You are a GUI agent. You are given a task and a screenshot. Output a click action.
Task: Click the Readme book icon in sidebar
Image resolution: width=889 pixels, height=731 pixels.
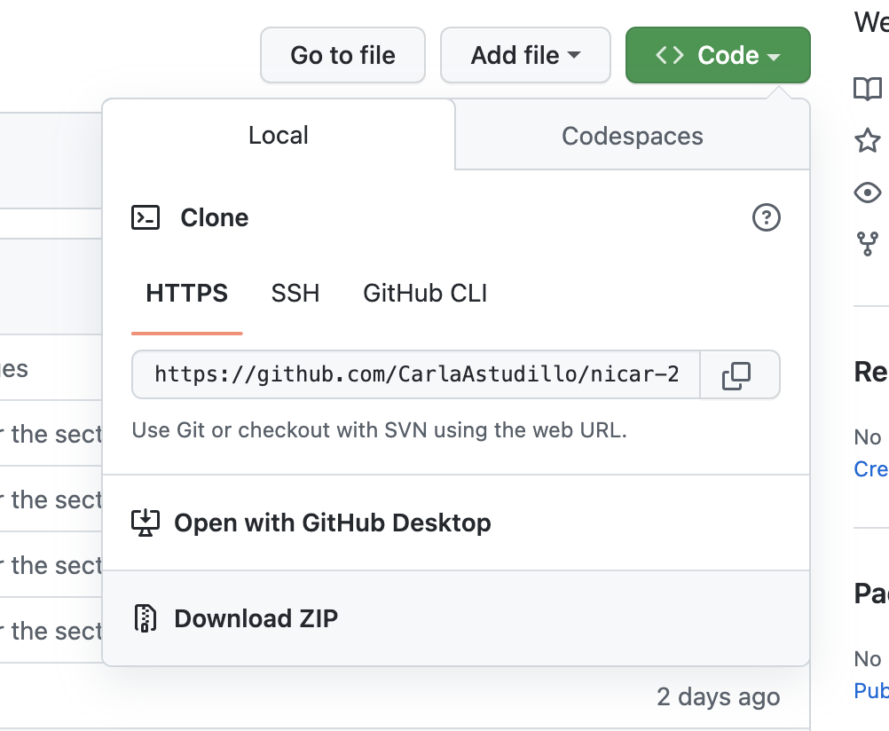tap(868, 89)
